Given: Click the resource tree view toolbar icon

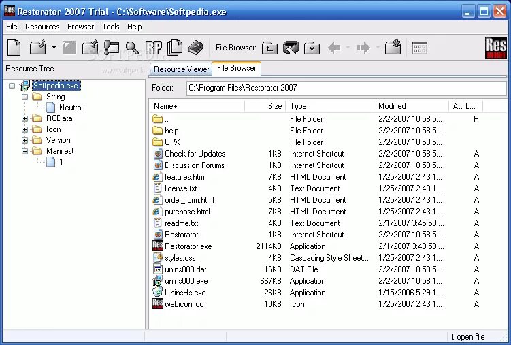Looking at the screenshot, I should click(111, 48).
